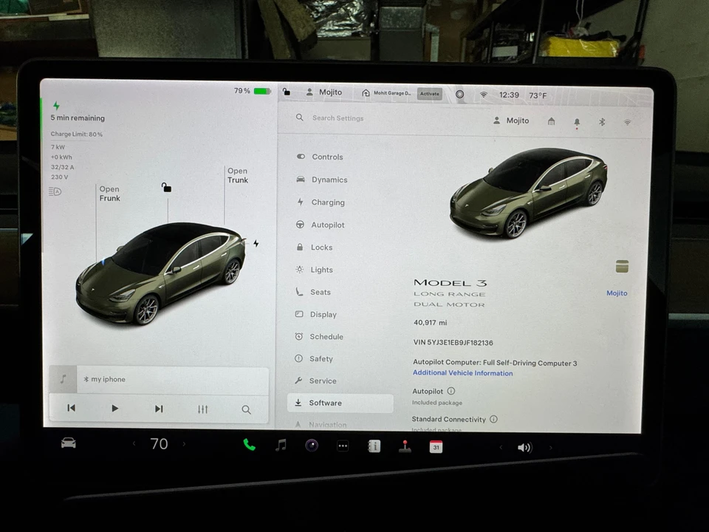Open the Controls settings menu

tap(320, 157)
